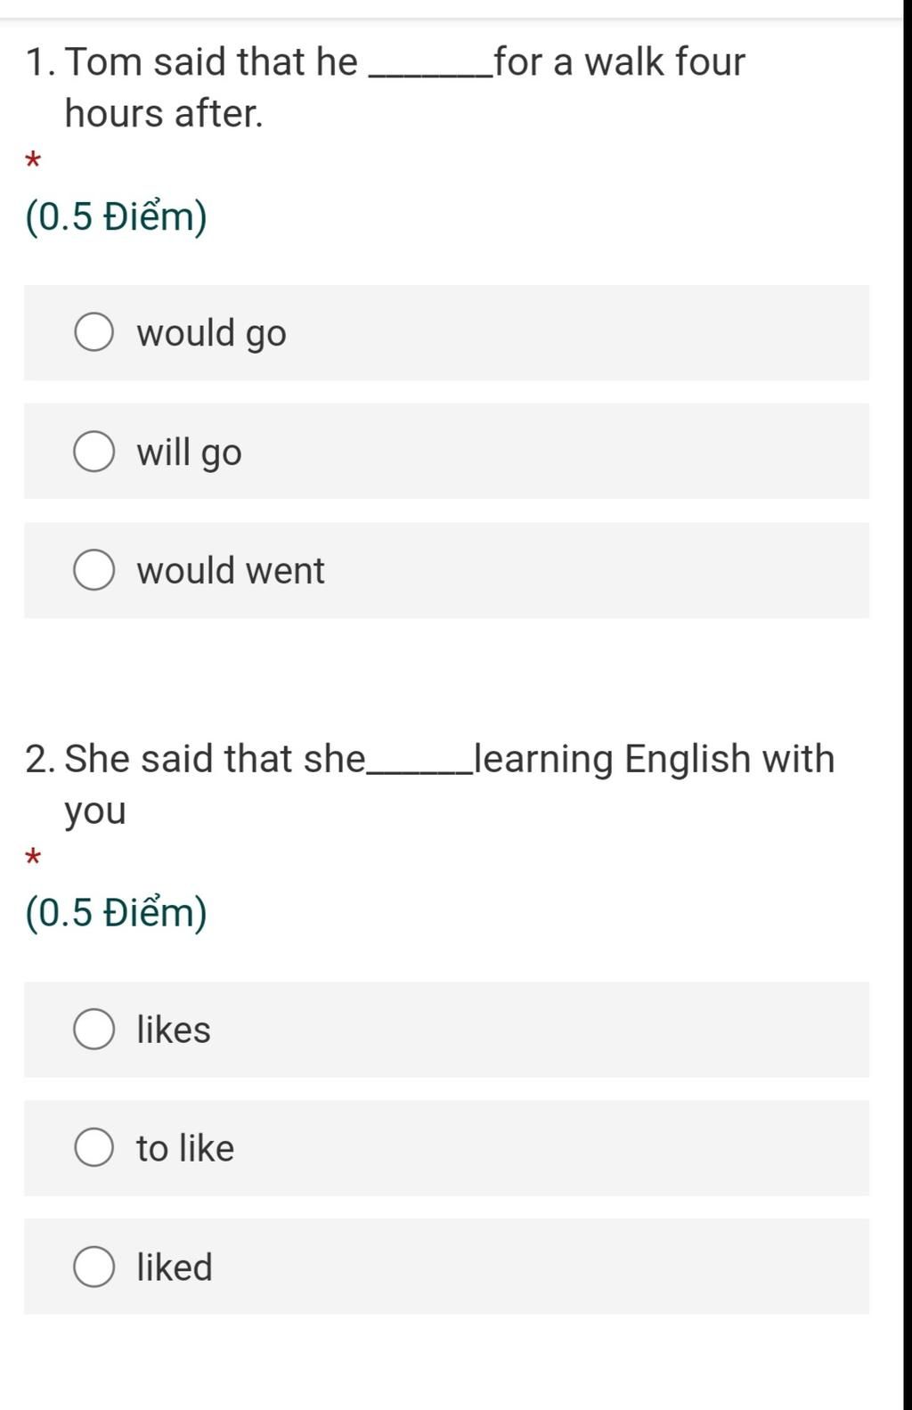Select the 'will go' radio button
Viewport: 912px width, 1410px height.
pos(94,452)
